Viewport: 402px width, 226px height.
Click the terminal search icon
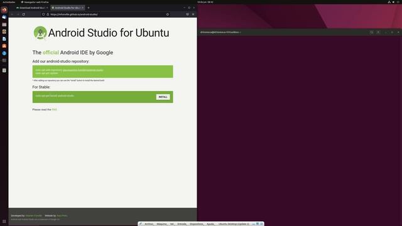[x=371, y=32]
